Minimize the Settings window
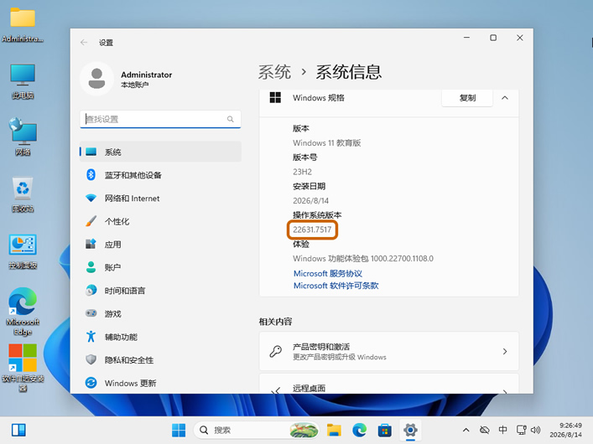 (466, 38)
